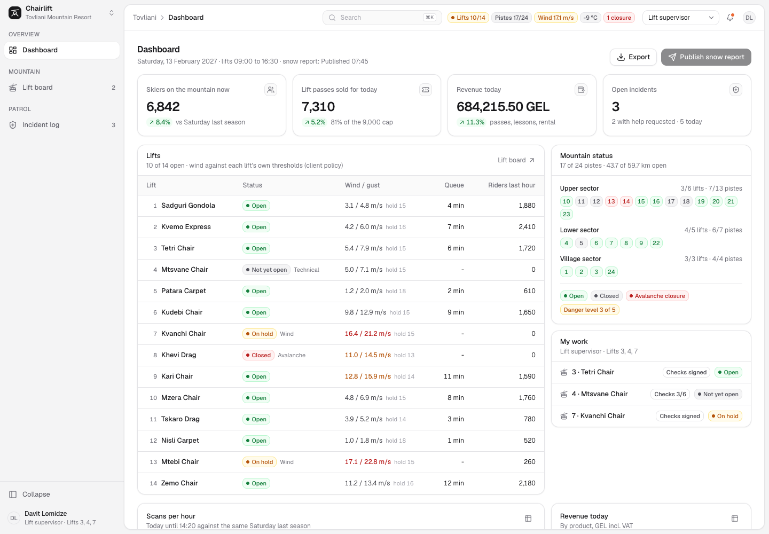
Task: Open Incident log in the sidebar
Action: click(x=62, y=125)
